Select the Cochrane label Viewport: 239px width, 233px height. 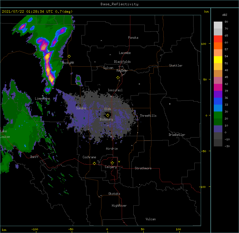(x=89, y=157)
